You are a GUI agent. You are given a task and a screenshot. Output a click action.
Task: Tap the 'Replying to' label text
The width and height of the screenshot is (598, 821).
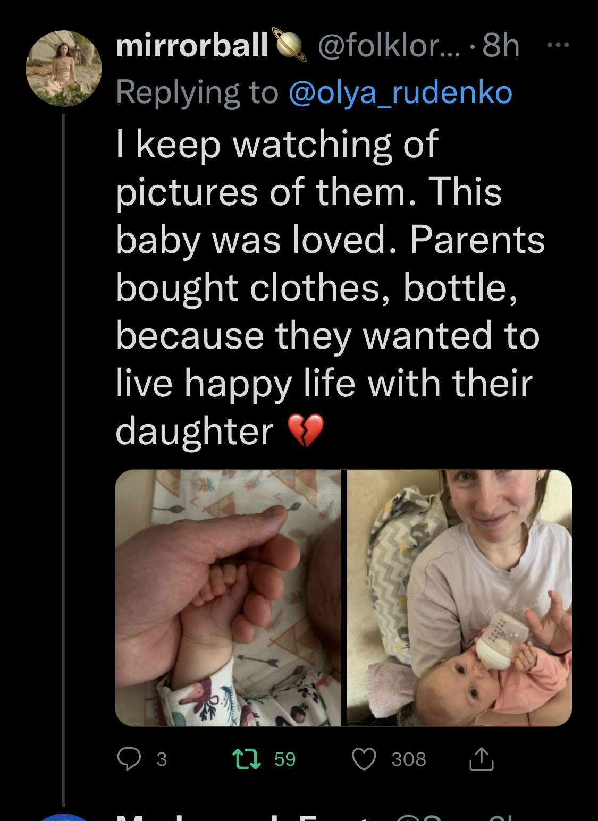(x=197, y=92)
